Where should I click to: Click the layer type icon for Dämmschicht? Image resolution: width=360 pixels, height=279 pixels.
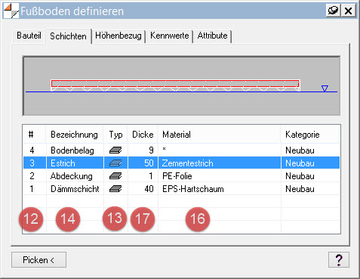115,189
